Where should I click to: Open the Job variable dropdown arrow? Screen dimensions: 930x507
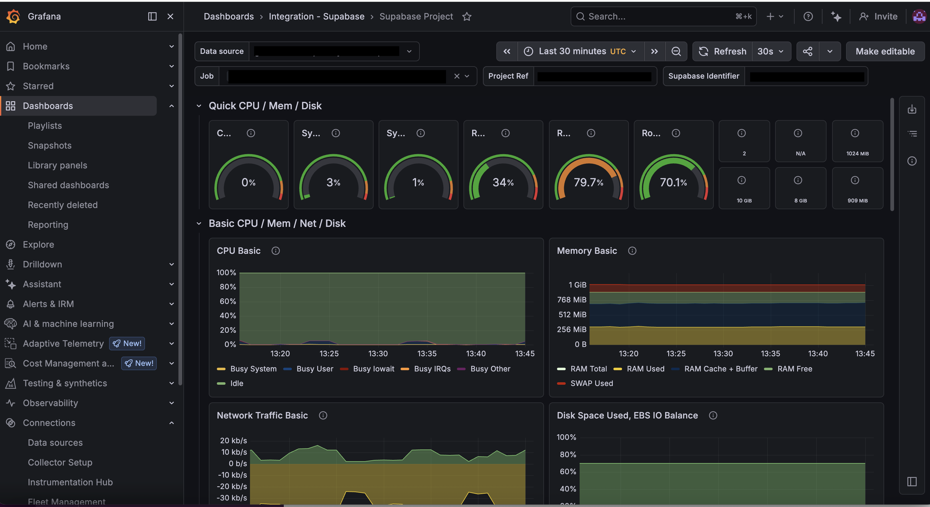coord(467,76)
